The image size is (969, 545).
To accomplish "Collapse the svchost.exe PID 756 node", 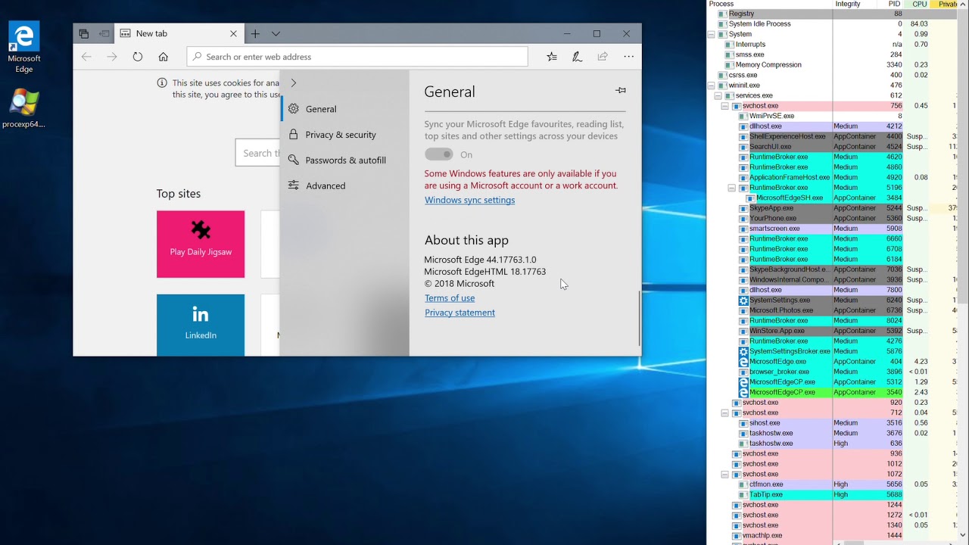I will [724, 106].
